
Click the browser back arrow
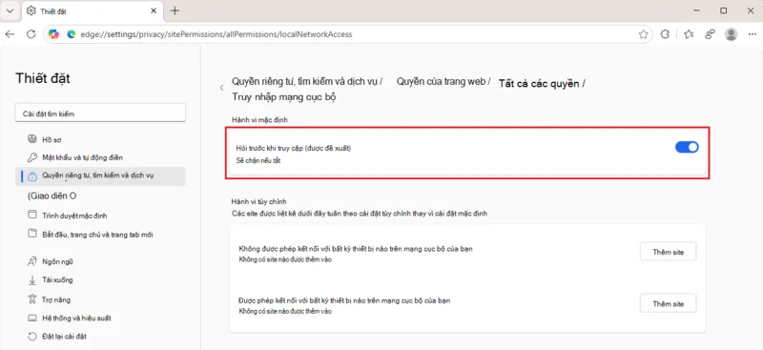click(10, 34)
